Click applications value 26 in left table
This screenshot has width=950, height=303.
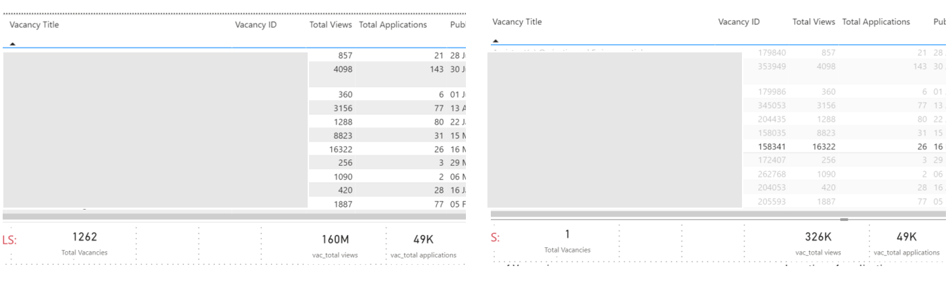[x=439, y=150]
